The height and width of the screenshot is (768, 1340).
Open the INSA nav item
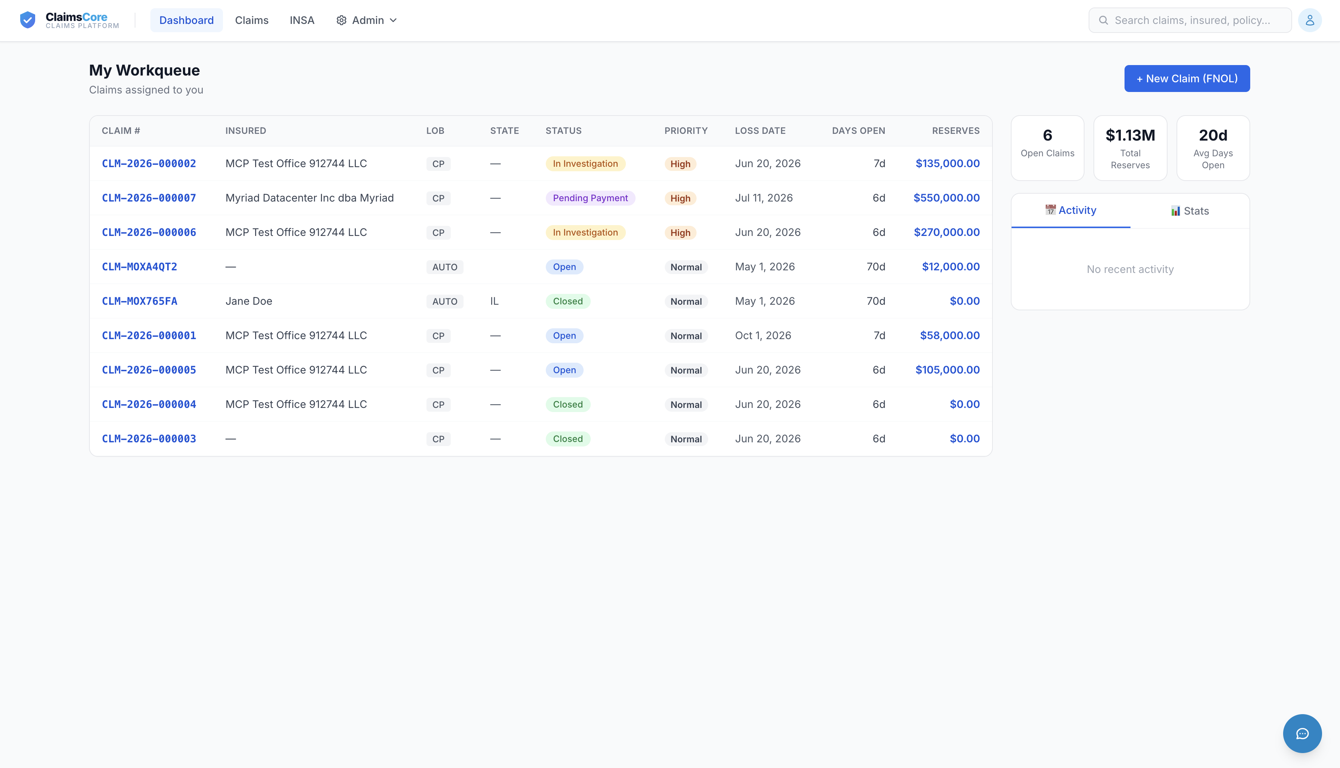pyautogui.click(x=302, y=20)
